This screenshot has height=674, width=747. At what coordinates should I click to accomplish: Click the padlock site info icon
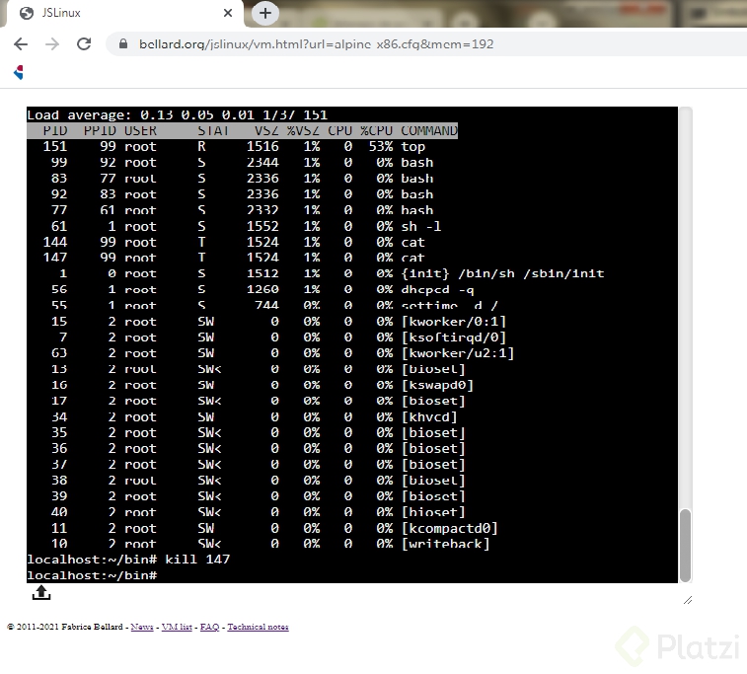[123, 43]
